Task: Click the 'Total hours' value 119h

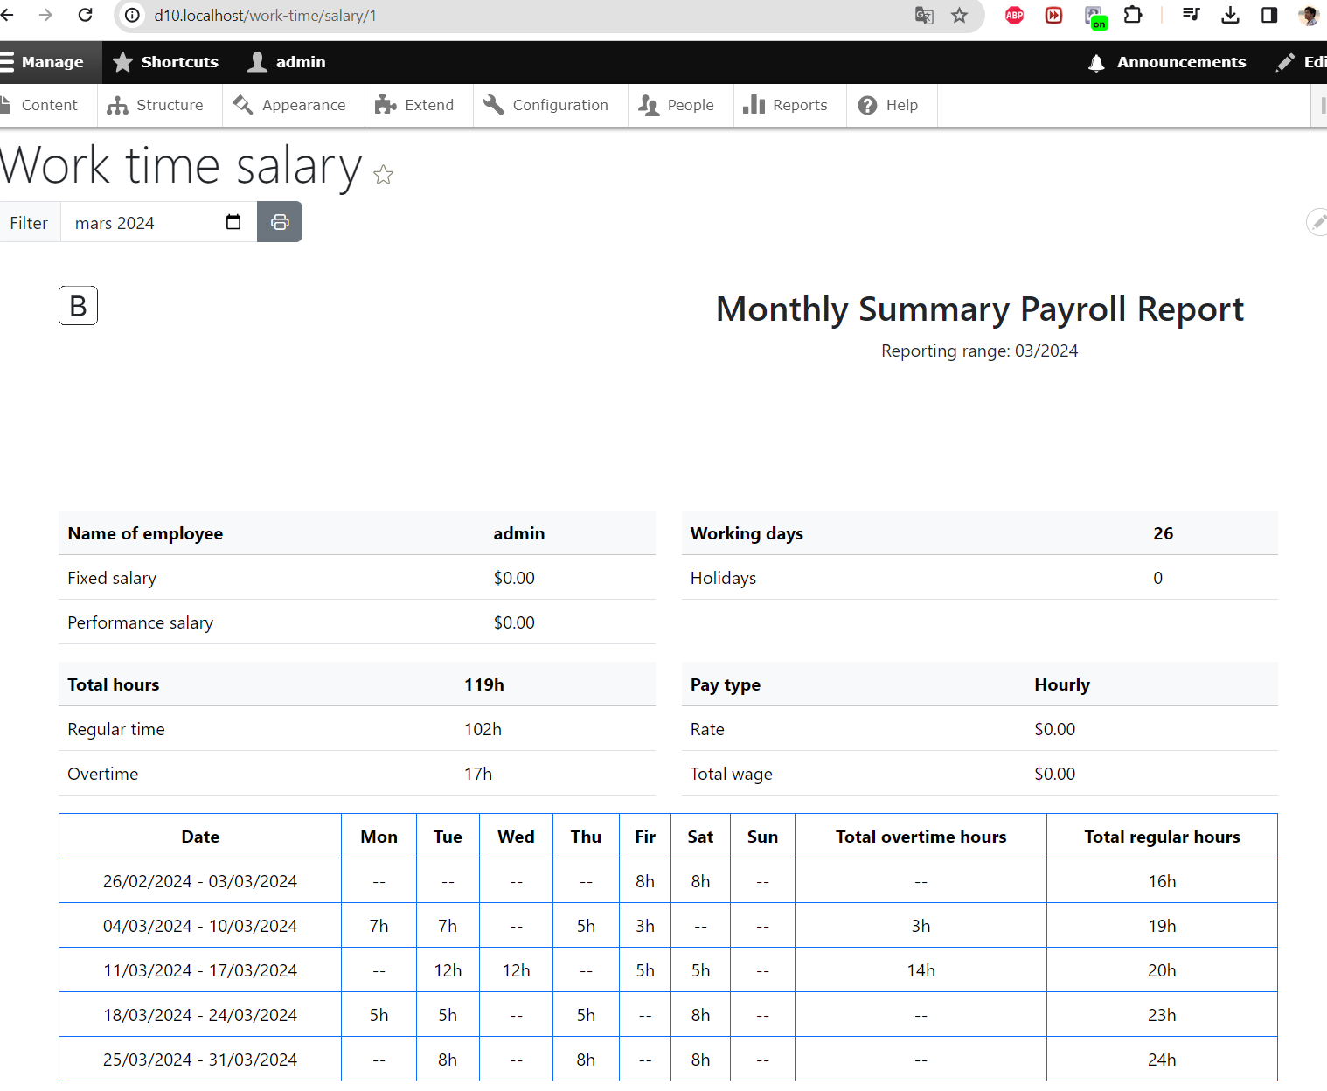Action: (x=484, y=684)
